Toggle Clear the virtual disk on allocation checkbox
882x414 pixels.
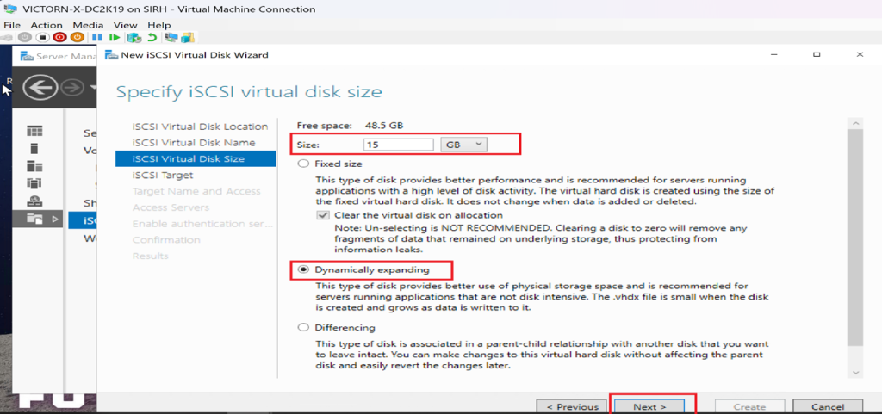click(323, 215)
